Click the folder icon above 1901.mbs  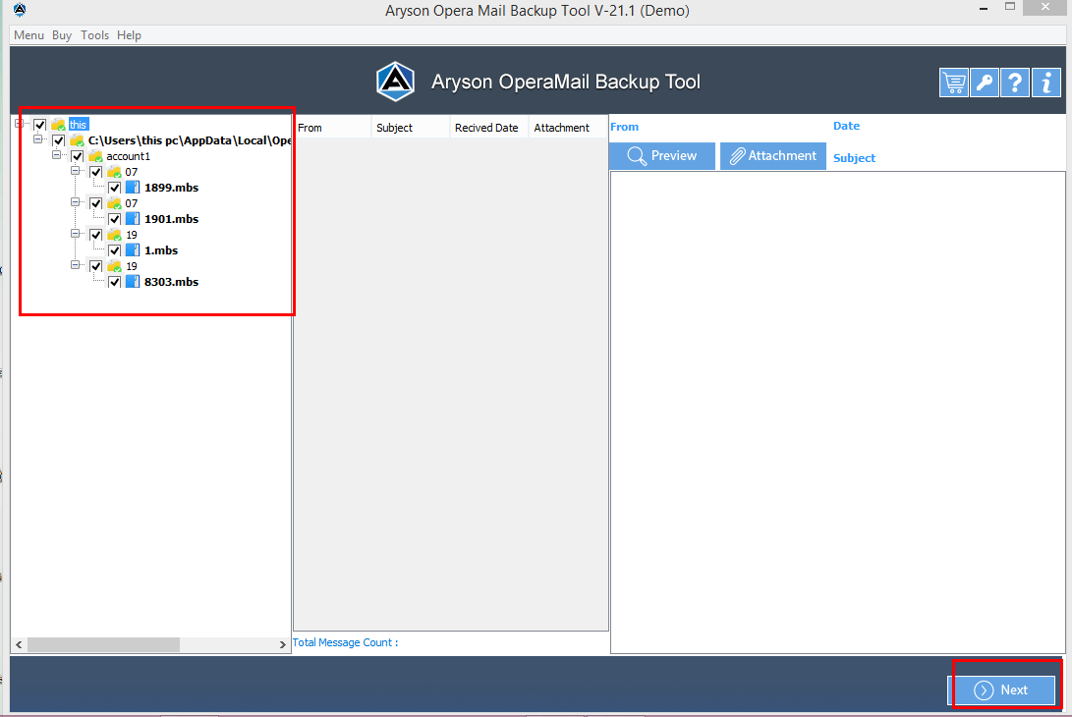coord(114,203)
